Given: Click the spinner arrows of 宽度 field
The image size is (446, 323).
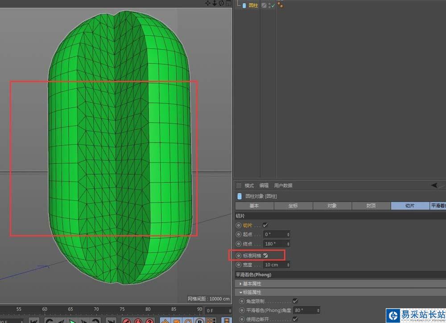Looking at the screenshot, I should (288, 265).
